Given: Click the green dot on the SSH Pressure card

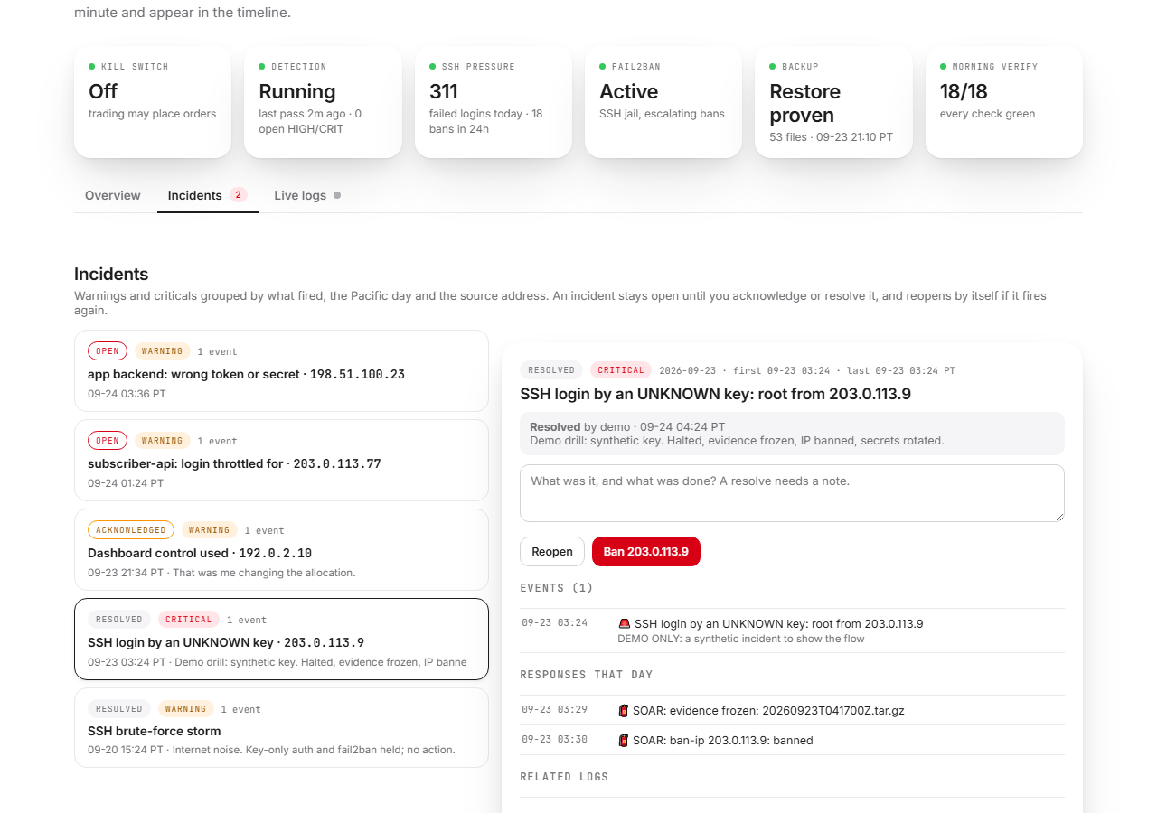Looking at the screenshot, I should tap(433, 67).
